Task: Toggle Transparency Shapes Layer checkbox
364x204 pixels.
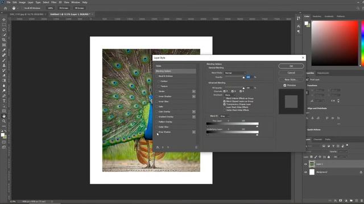Action: (225, 104)
